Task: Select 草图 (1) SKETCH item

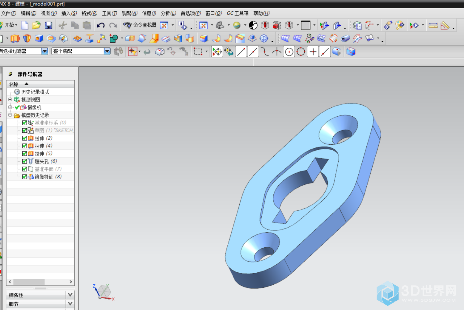Action: click(54, 130)
